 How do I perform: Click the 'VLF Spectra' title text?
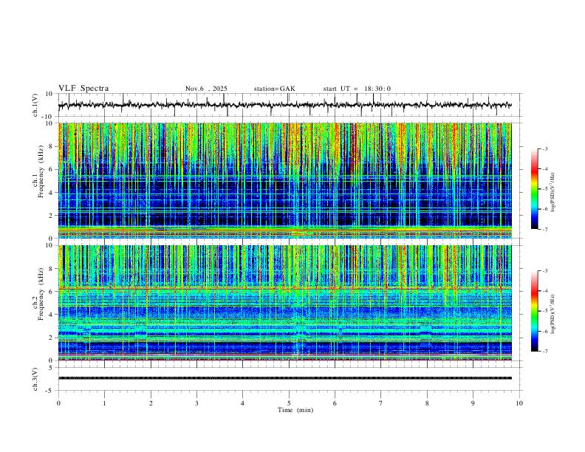coord(83,89)
